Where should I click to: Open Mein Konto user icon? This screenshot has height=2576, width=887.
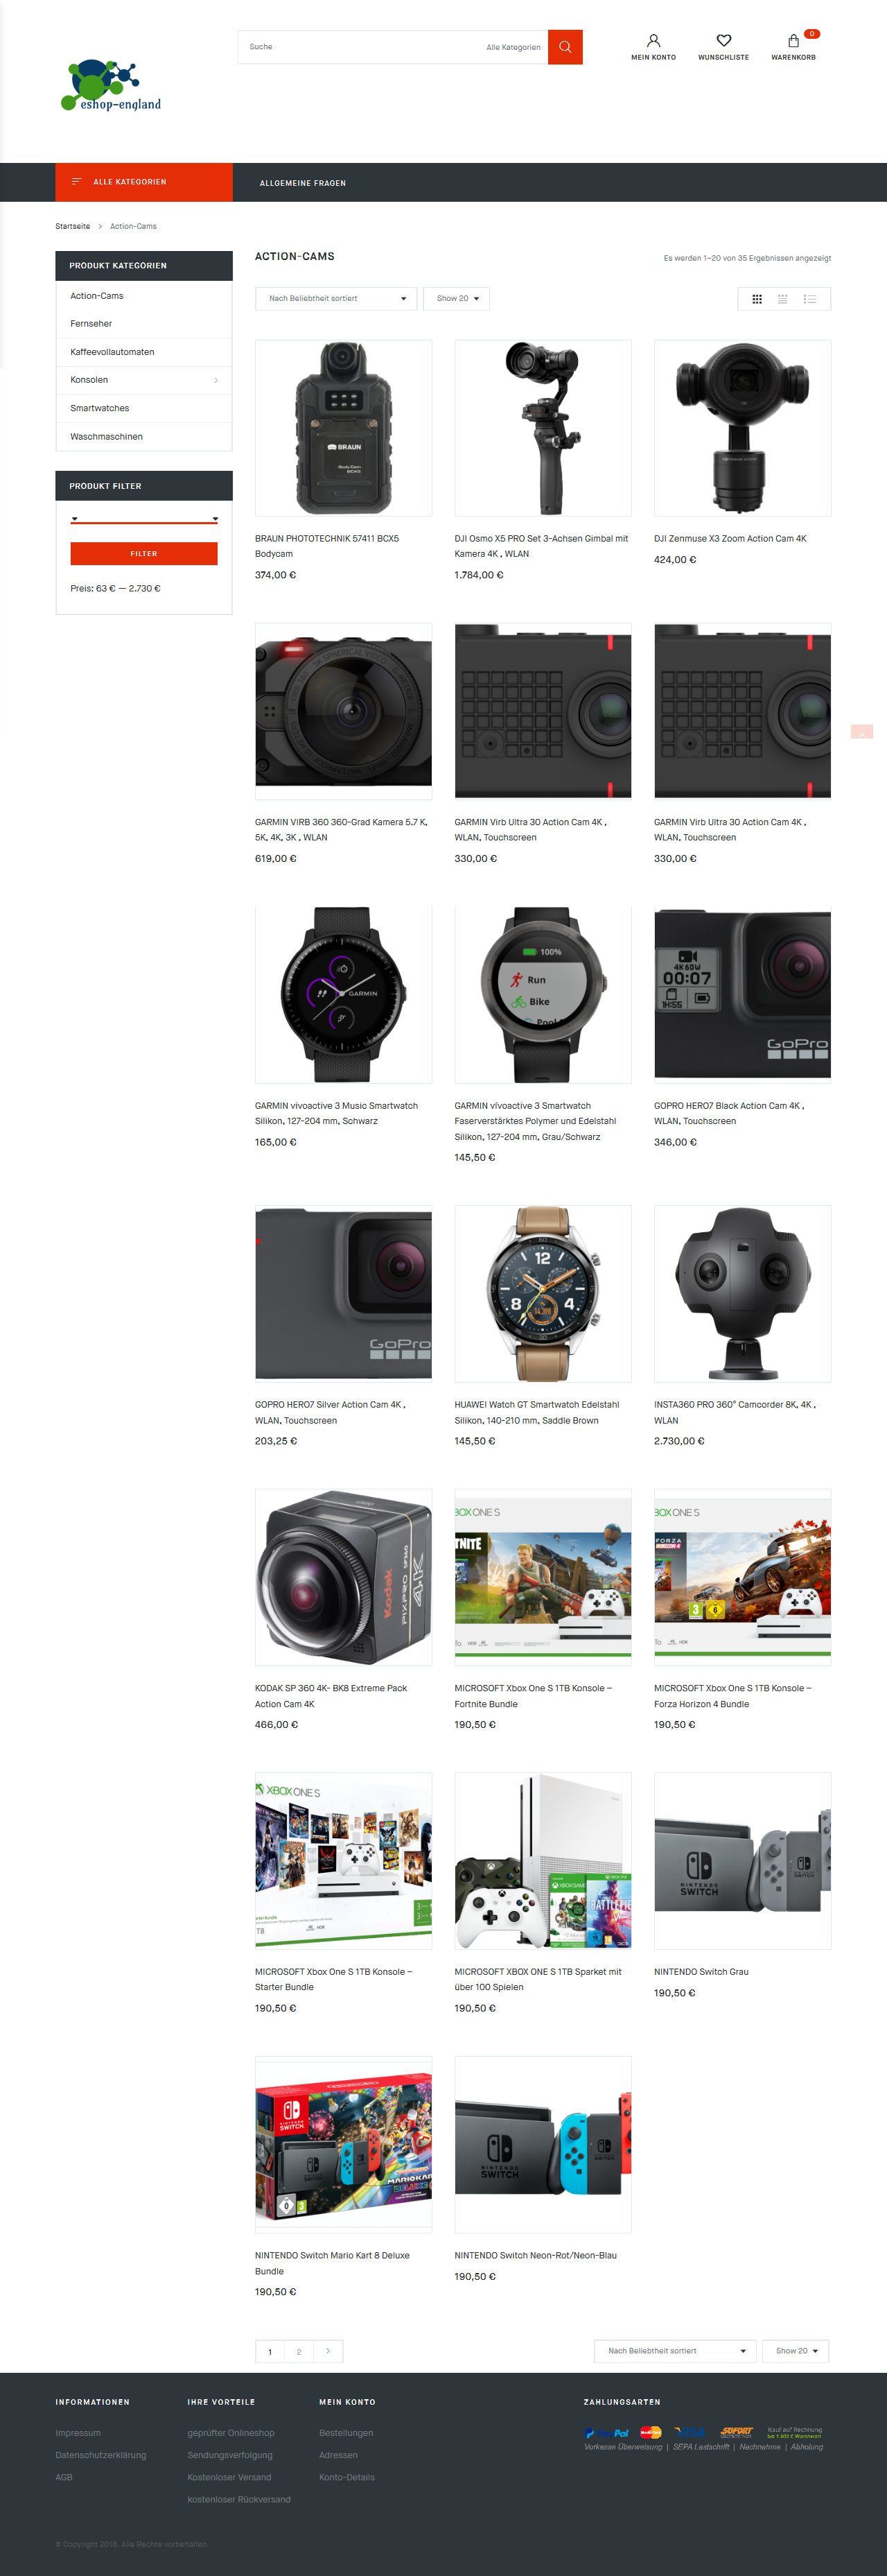click(x=653, y=41)
